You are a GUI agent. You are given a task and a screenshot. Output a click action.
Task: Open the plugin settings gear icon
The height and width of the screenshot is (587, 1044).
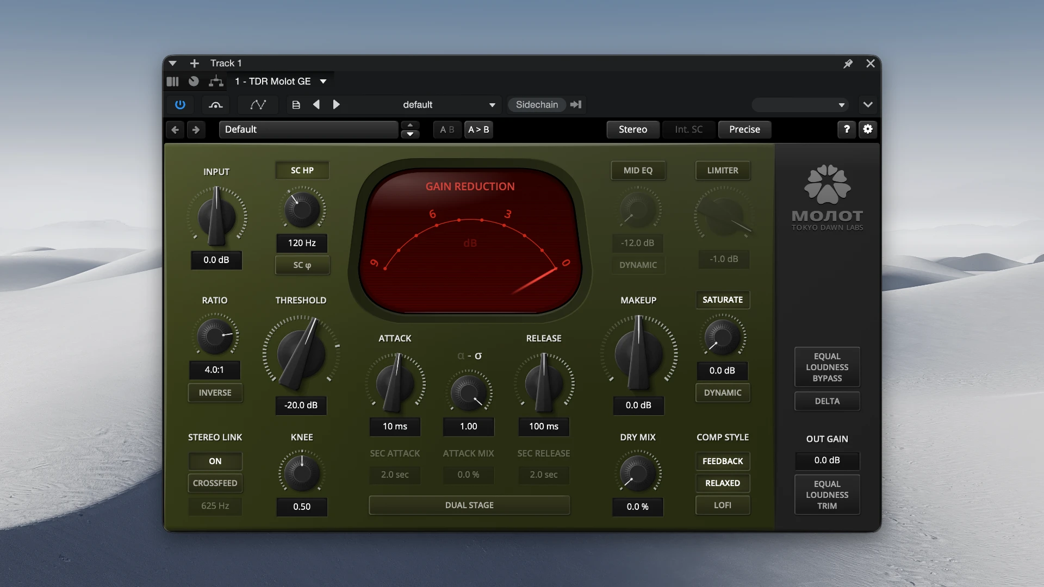[x=868, y=129]
